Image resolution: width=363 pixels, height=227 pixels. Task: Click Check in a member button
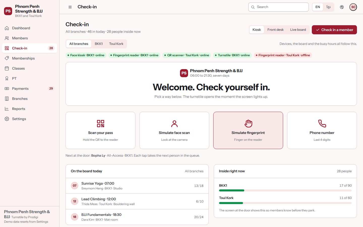pos(334,30)
